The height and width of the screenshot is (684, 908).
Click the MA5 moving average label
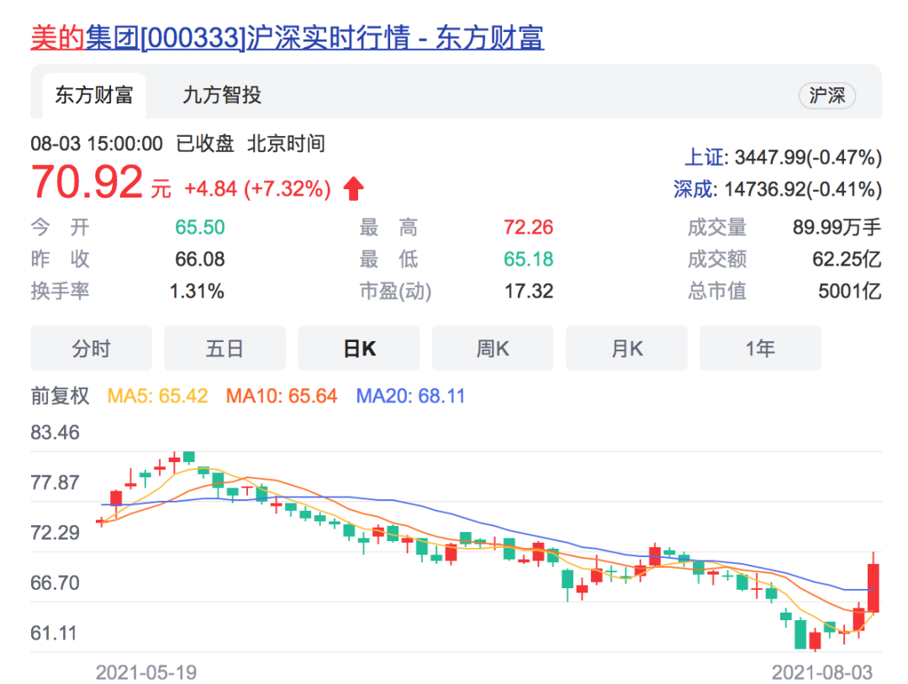point(157,396)
